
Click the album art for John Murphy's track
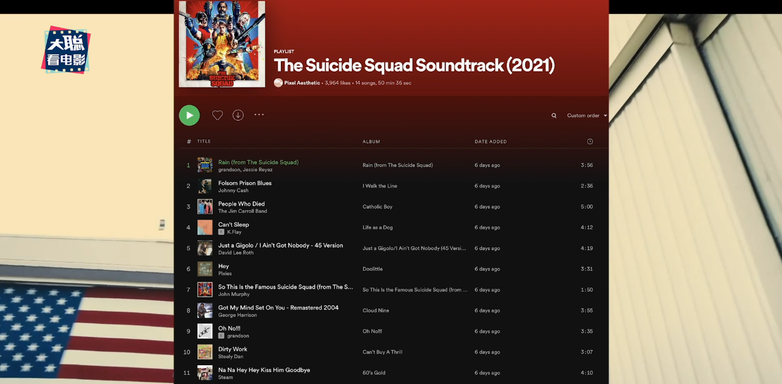[x=204, y=290]
